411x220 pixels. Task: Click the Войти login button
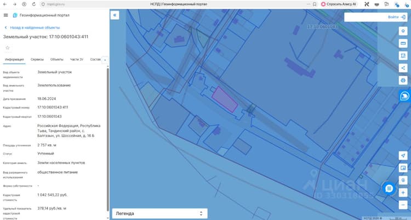396,17
